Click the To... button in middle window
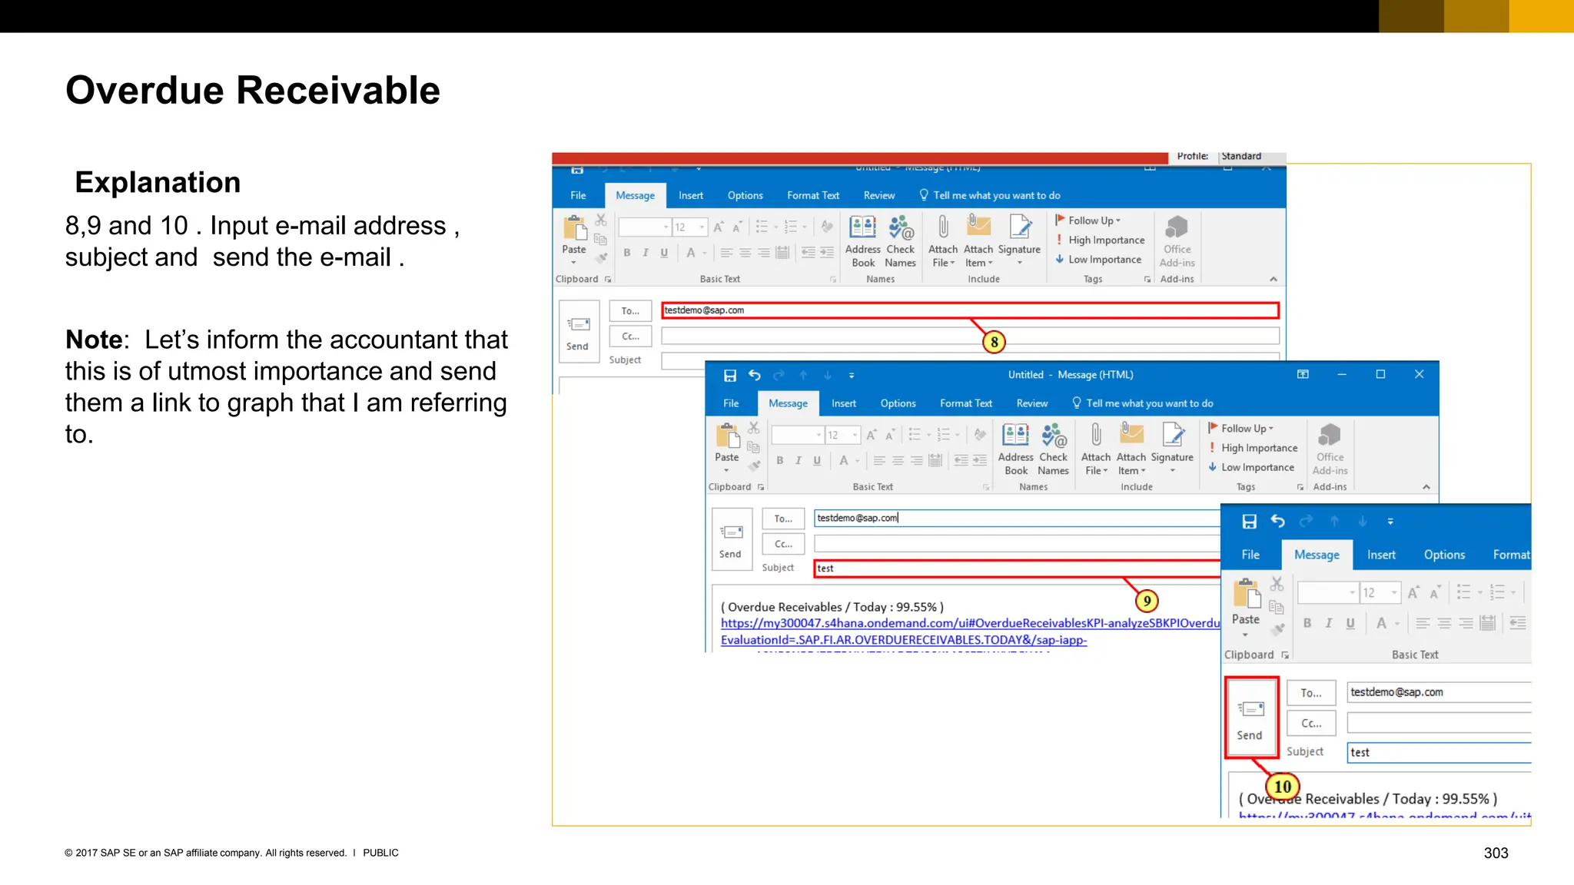The image size is (1574, 885). pyautogui.click(x=783, y=519)
